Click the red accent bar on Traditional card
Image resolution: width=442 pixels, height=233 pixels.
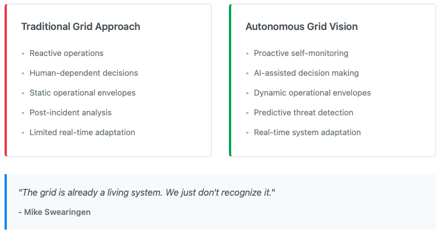(6, 80)
